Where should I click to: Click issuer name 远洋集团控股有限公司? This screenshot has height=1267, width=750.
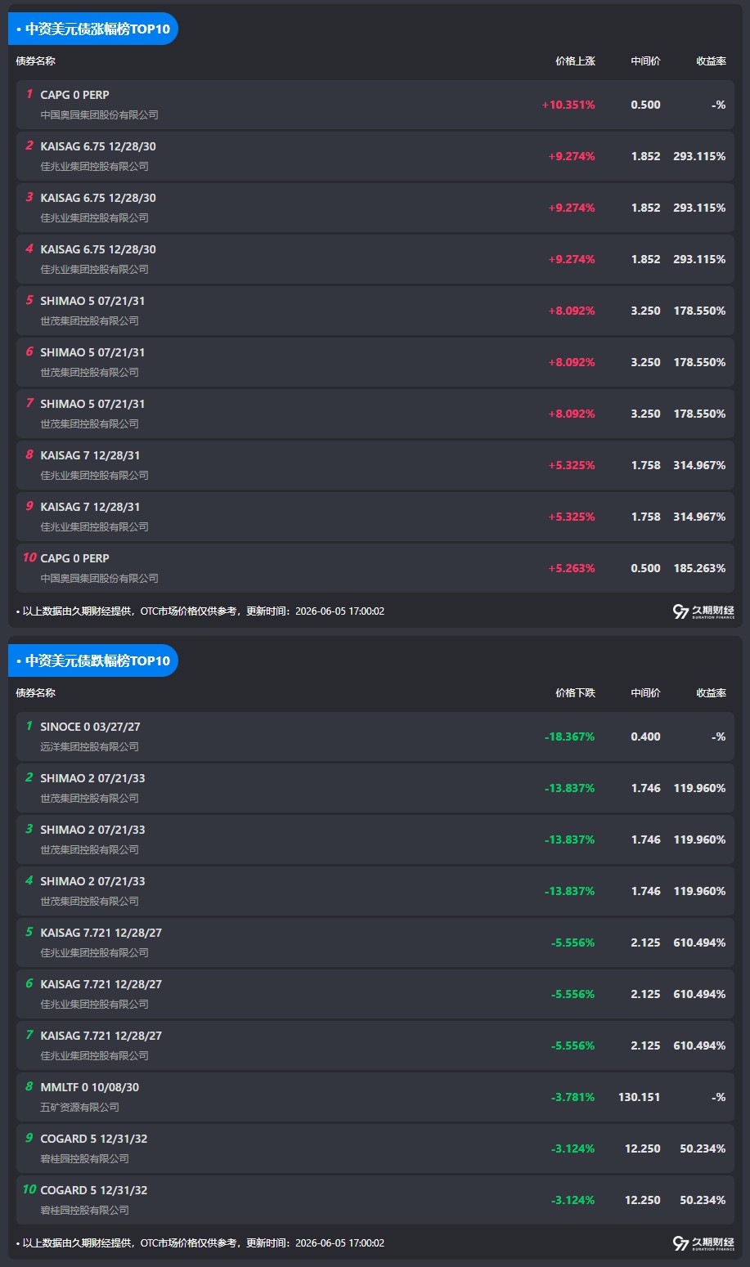coord(90,747)
